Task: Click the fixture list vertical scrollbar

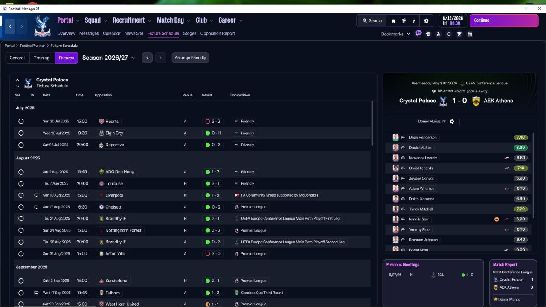Action: [372, 124]
